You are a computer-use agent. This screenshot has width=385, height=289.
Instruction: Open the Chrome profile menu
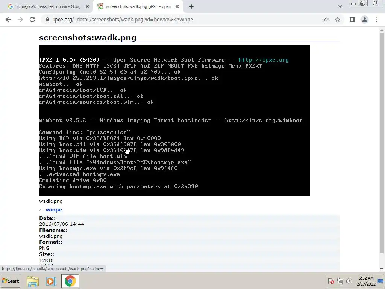365,20
